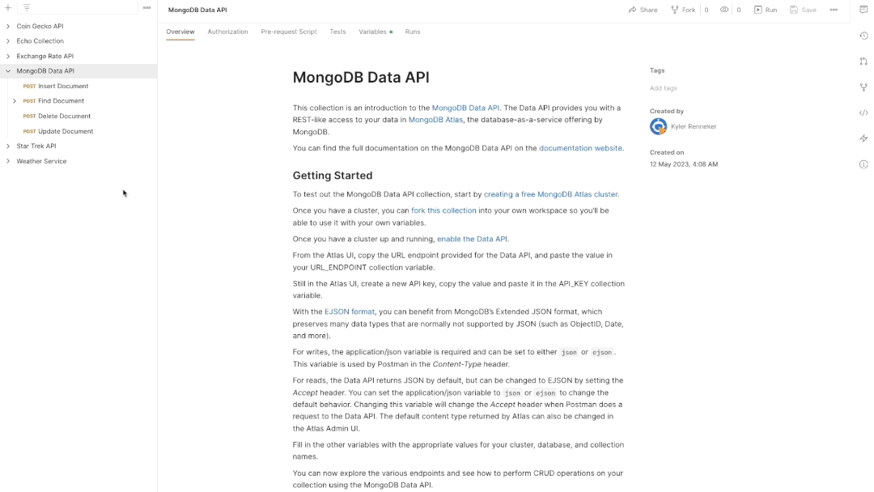The image size is (874, 492).
Task: Open the filter collections icon
Action: click(x=26, y=8)
